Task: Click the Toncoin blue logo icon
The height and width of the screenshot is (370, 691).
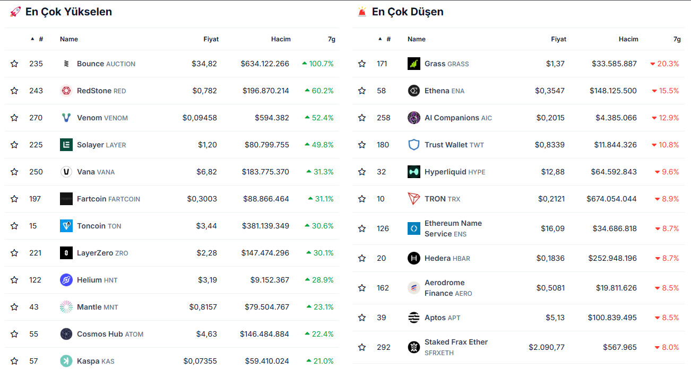Action: [x=66, y=226]
